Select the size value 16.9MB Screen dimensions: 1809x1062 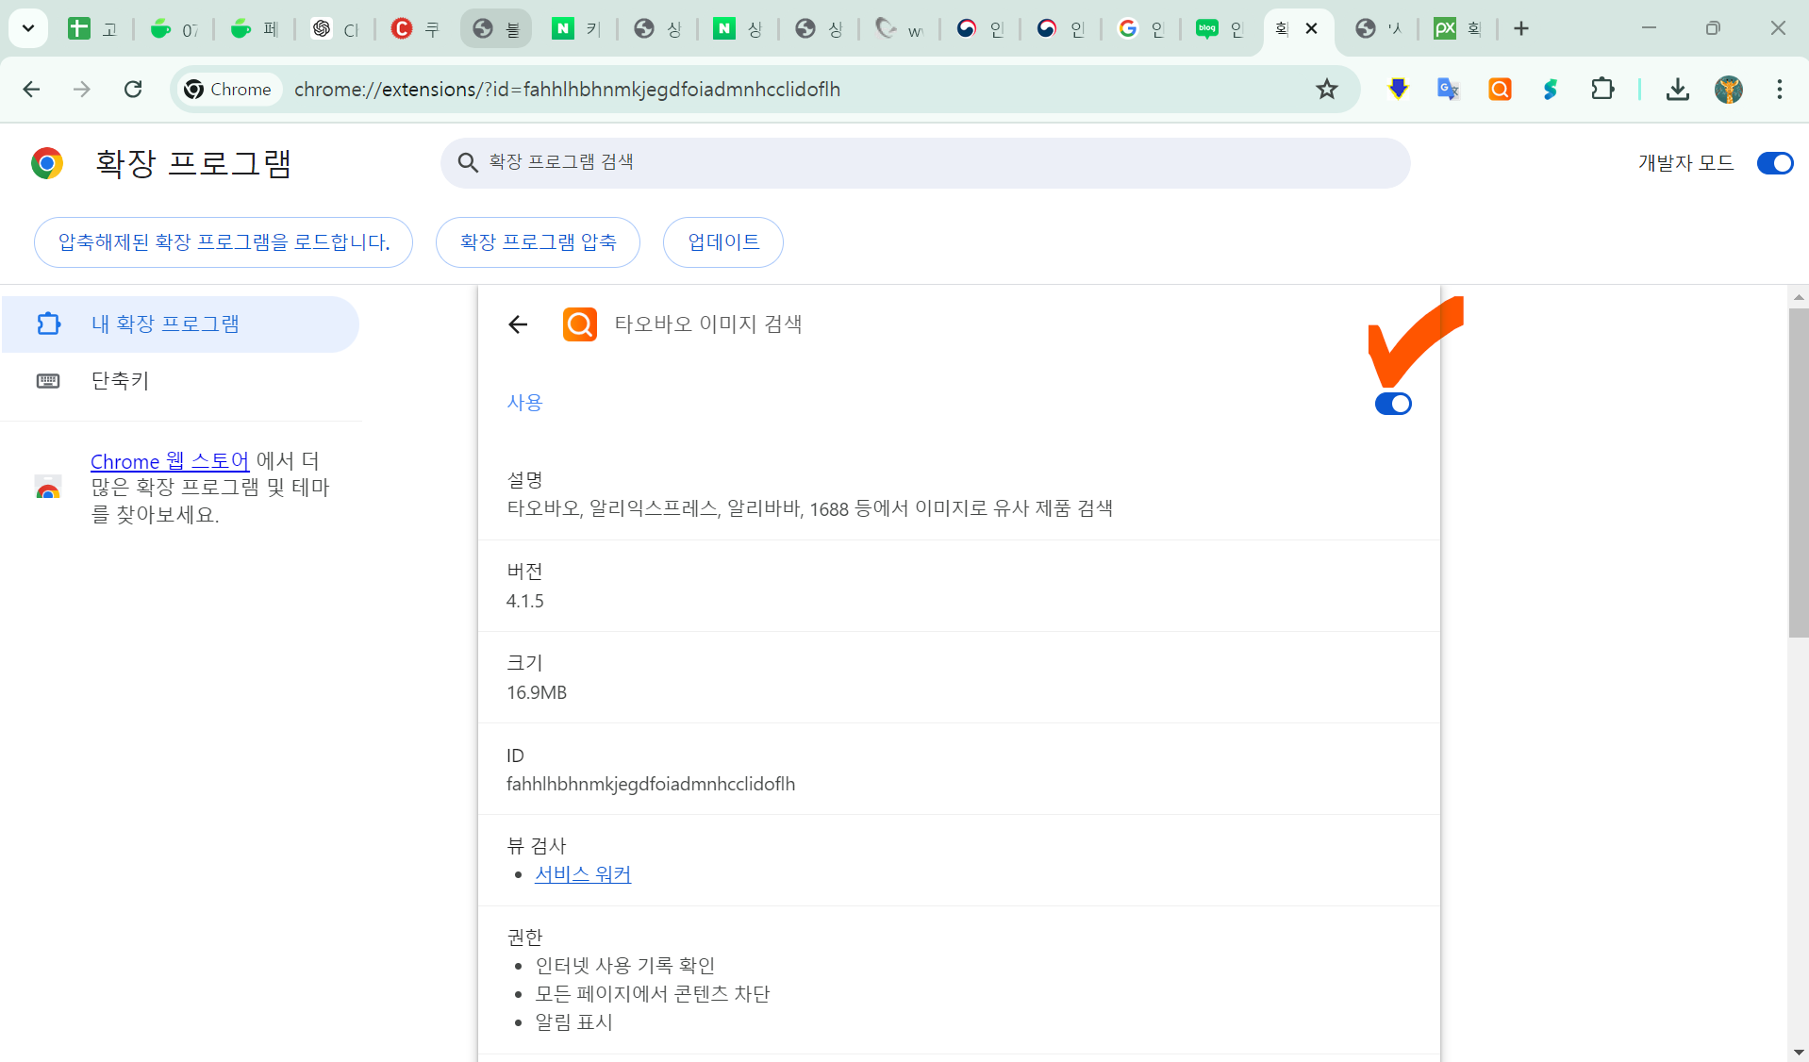(537, 692)
